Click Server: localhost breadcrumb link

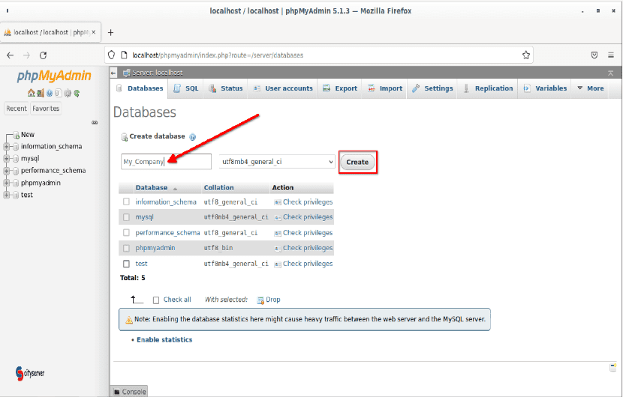[158, 73]
